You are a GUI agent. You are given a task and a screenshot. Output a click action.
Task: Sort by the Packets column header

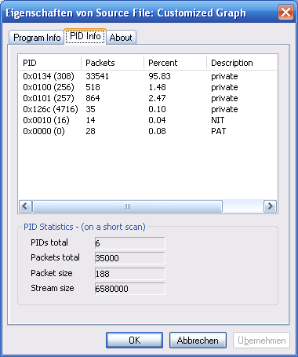pos(112,63)
